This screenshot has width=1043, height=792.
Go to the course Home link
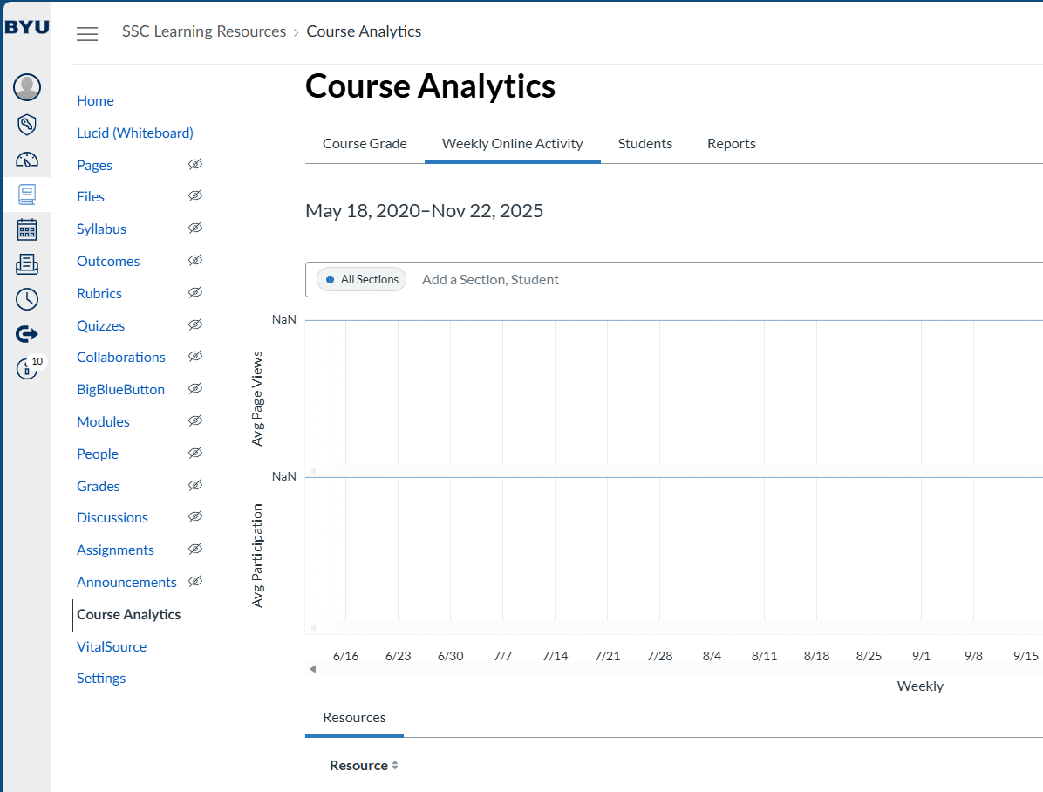(x=95, y=101)
